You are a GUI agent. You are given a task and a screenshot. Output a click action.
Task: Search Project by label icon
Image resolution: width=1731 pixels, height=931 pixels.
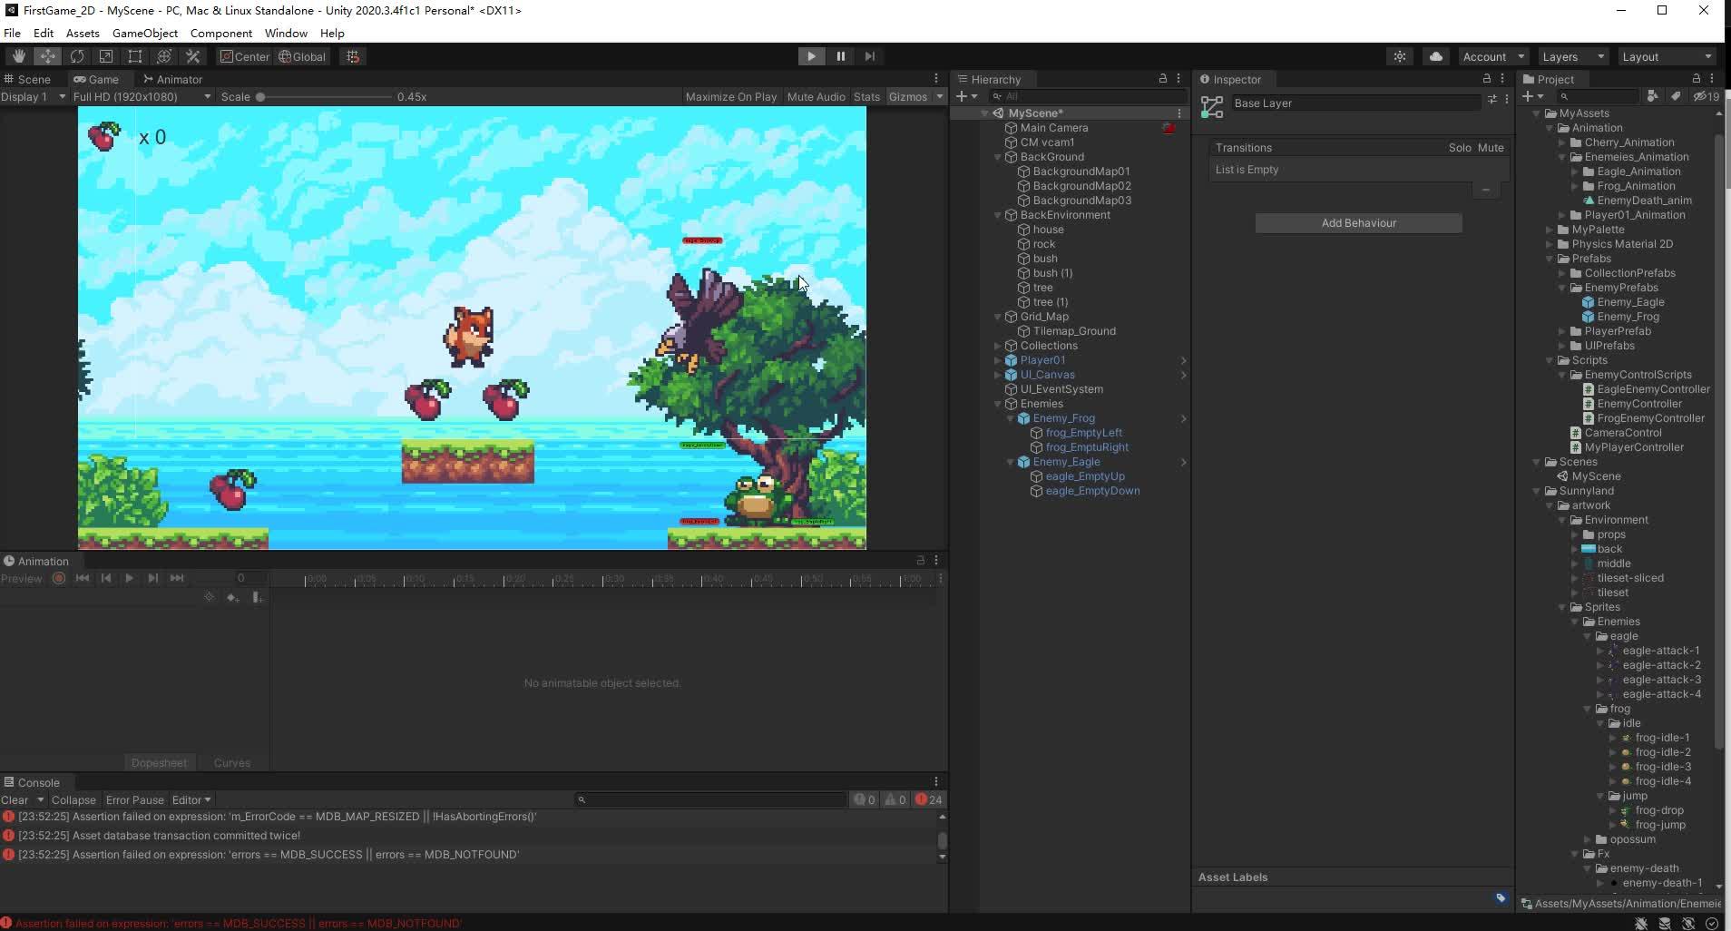coord(1676,96)
